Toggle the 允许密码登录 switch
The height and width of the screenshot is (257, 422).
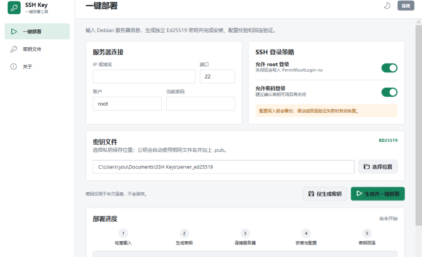[x=389, y=92]
